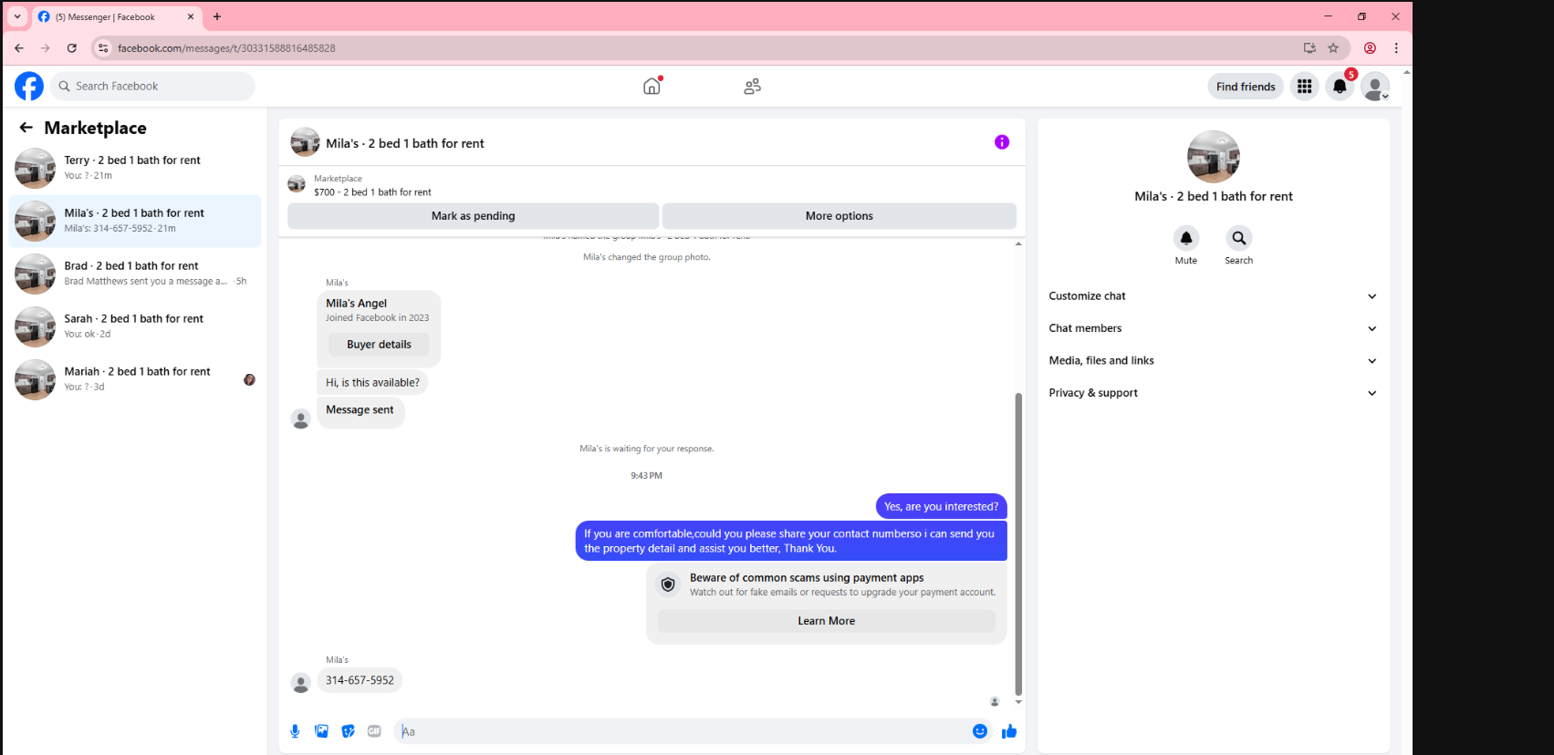Open tab search dropdown arrow
This screenshot has height=755, width=1554.
[17, 16]
